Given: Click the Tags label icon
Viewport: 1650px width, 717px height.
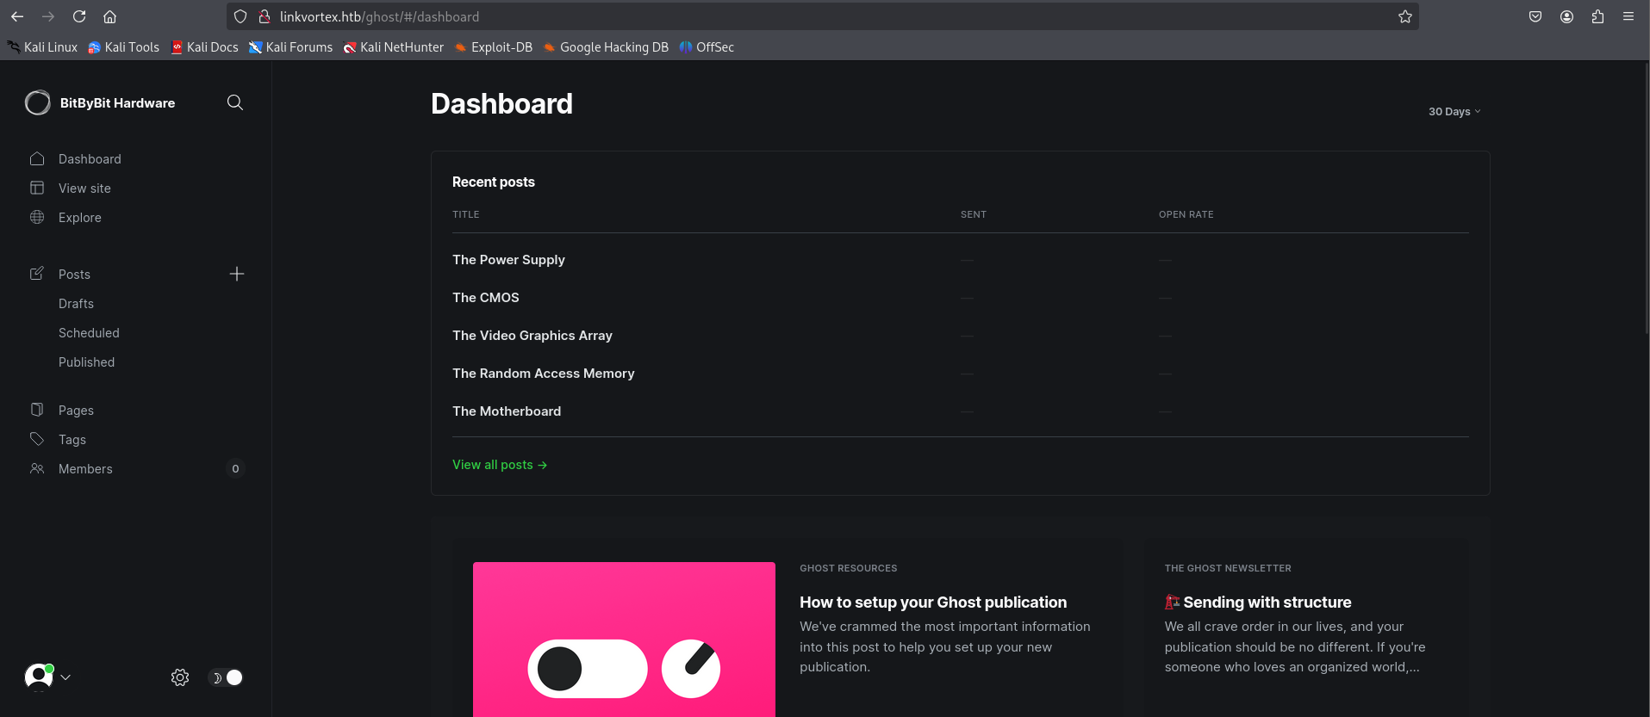Looking at the screenshot, I should coord(37,439).
